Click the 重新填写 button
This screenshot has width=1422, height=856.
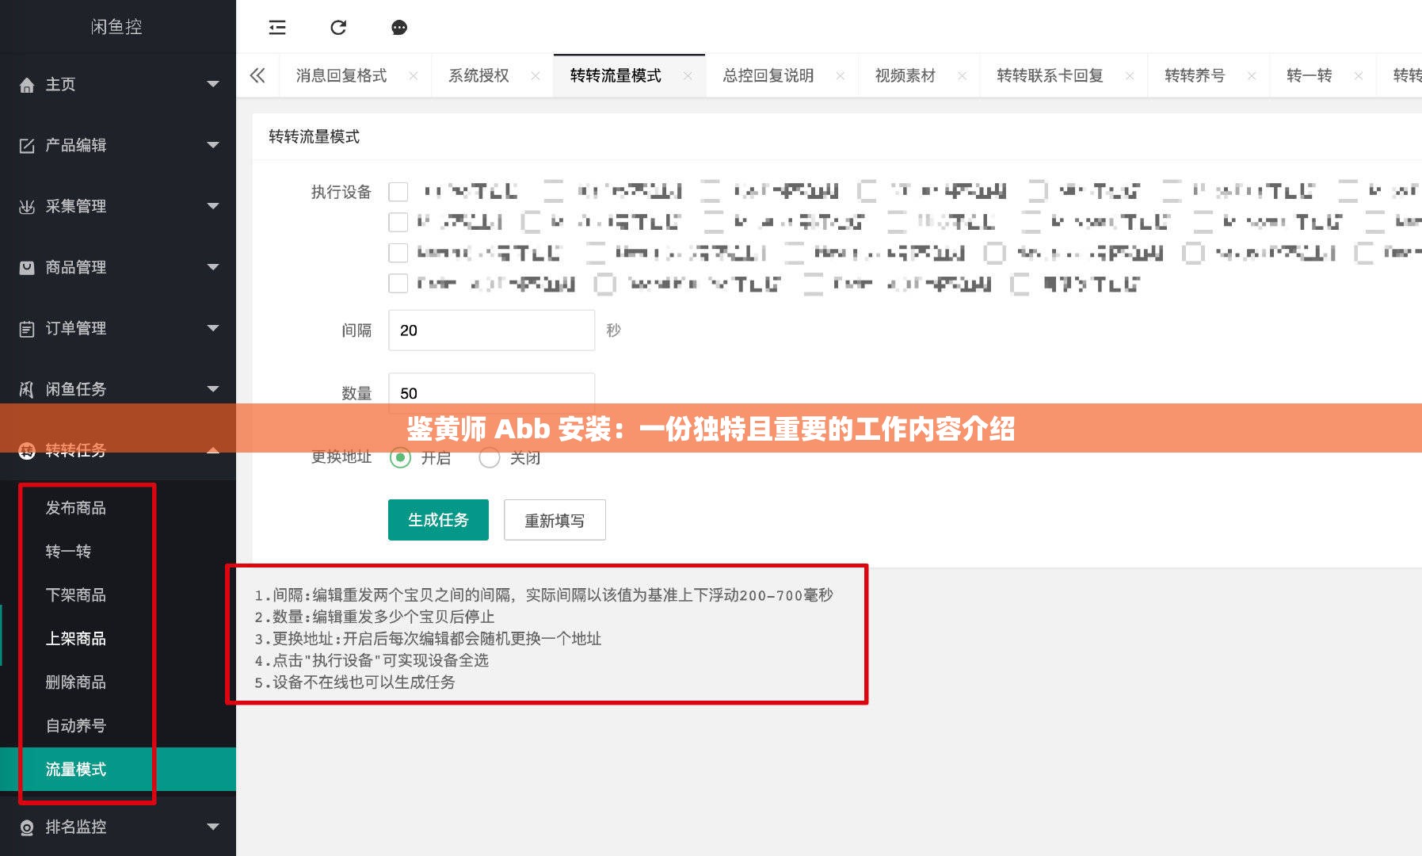555,520
